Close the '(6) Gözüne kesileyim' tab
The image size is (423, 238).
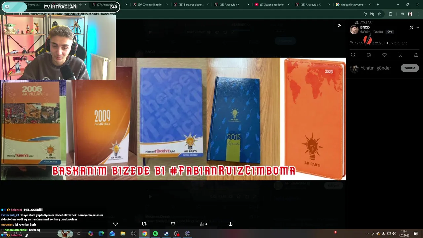[288, 5]
